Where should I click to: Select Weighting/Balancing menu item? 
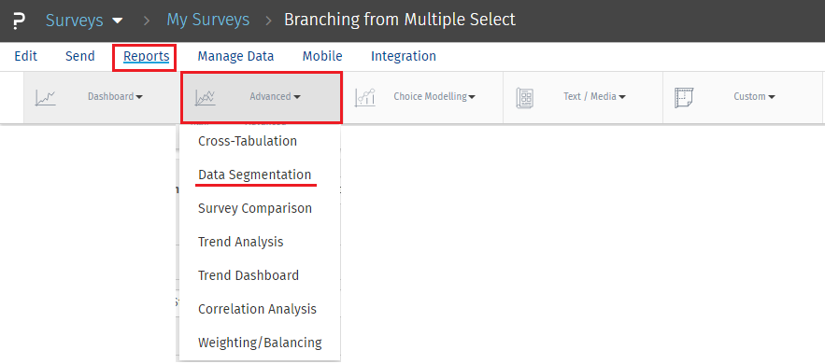point(260,343)
